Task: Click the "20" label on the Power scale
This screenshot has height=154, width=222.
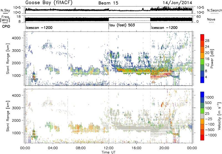Action: (x=207, y=53)
